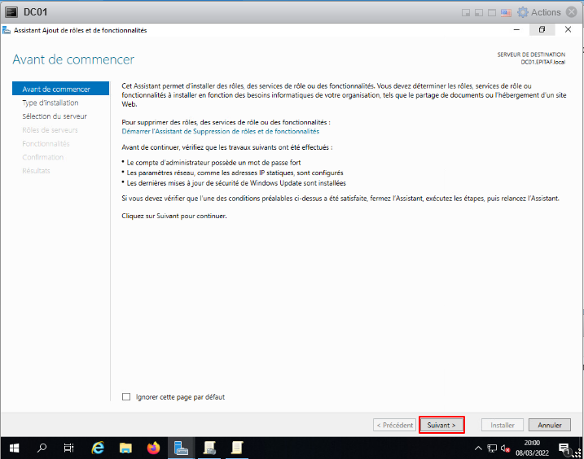Open 'Sélection du serveur' step
The image size is (584, 459).
(55, 116)
